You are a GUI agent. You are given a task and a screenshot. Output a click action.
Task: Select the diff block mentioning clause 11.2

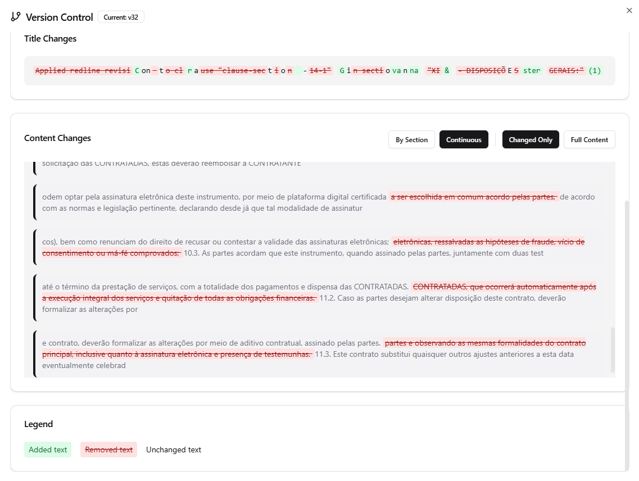coord(318,298)
